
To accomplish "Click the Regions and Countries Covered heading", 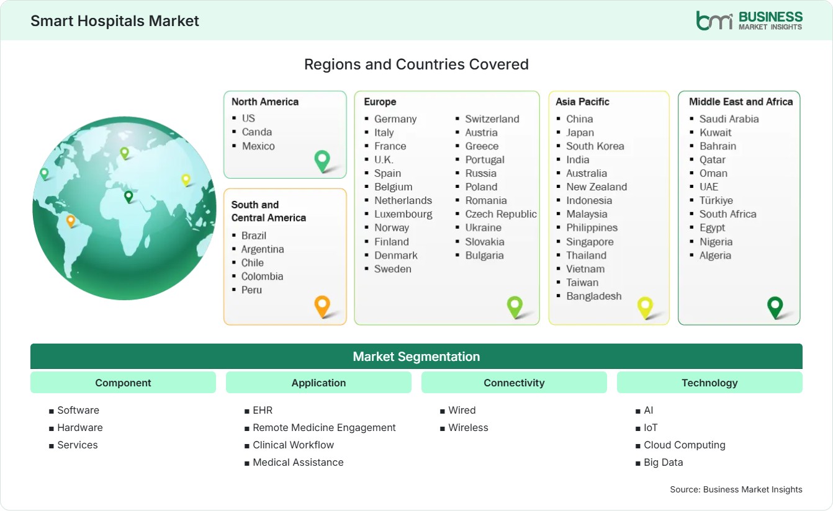I will pos(416,64).
